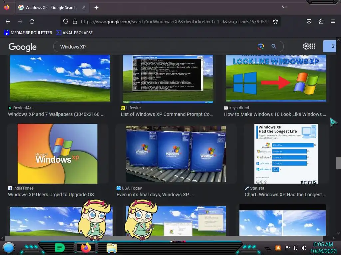Click 'Windows XP and 7 Wallpapers' title
Viewport: 341px width, 255px height.
[x=56, y=114]
